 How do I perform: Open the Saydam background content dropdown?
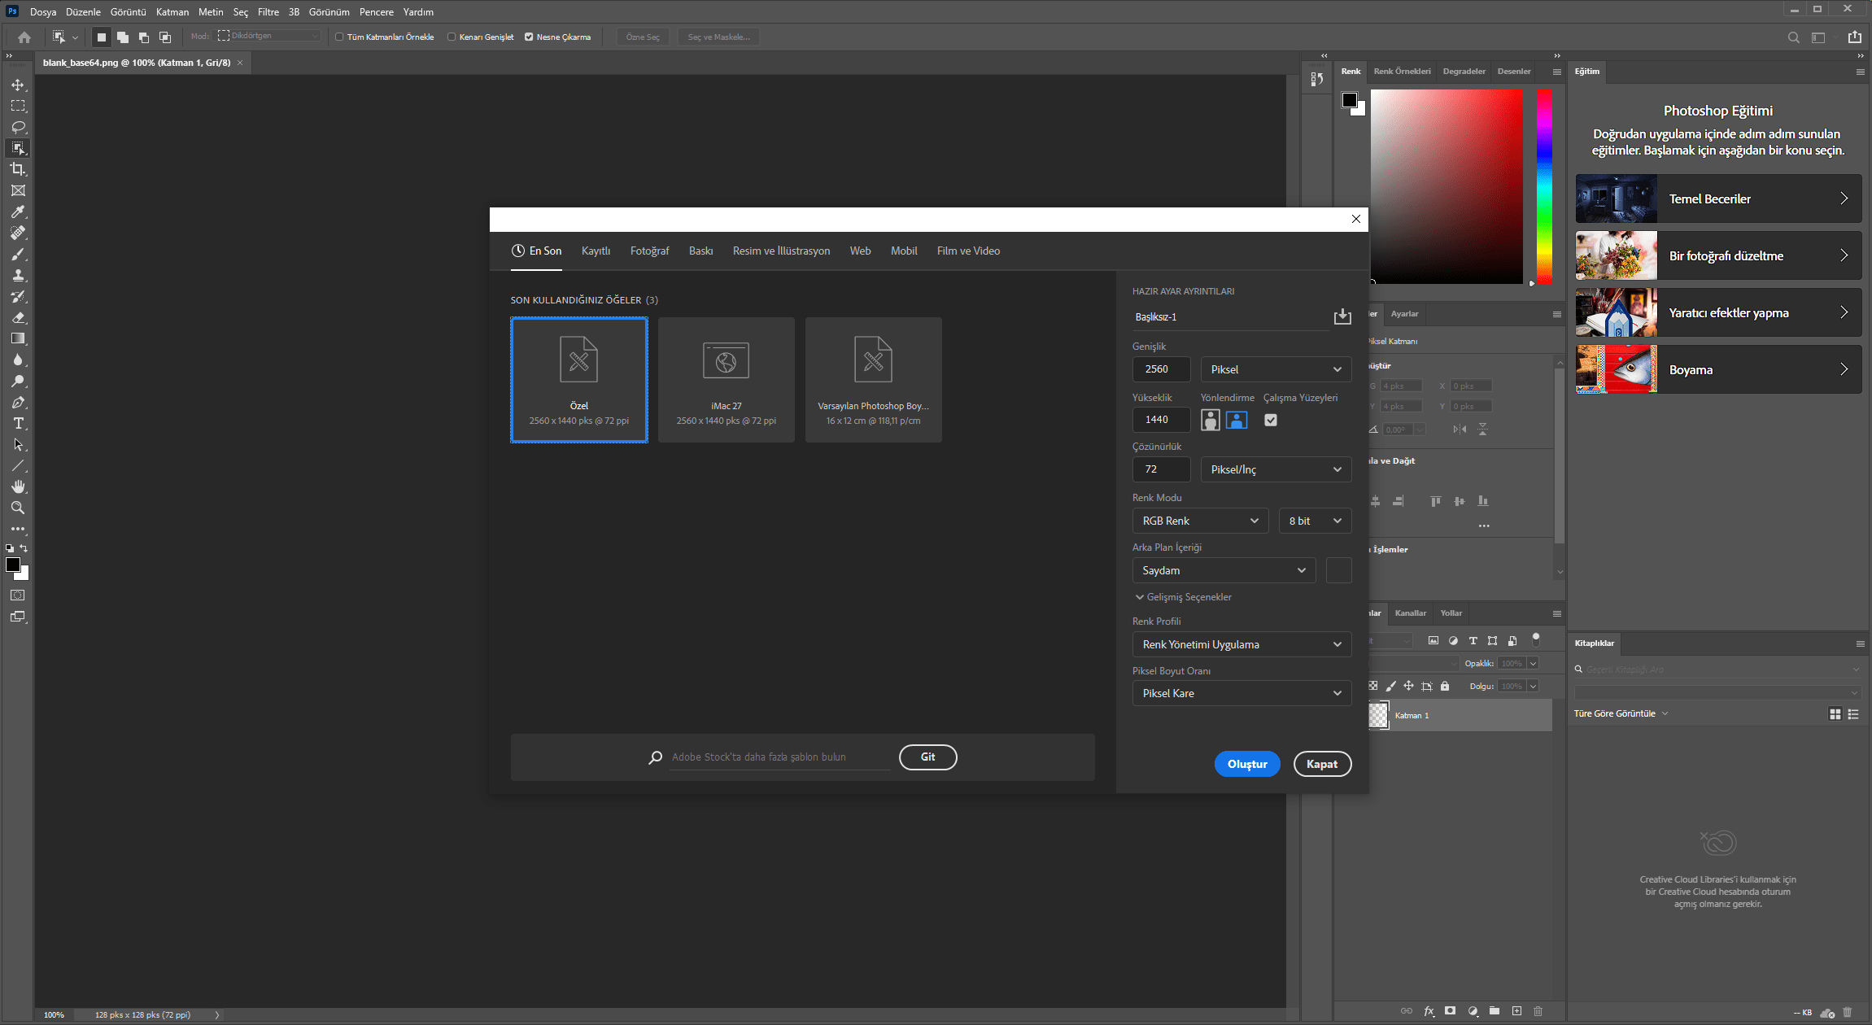pos(1224,570)
